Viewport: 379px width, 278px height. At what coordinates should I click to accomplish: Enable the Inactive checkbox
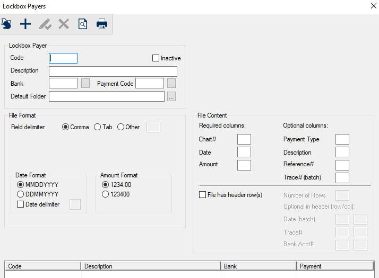[x=156, y=58]
